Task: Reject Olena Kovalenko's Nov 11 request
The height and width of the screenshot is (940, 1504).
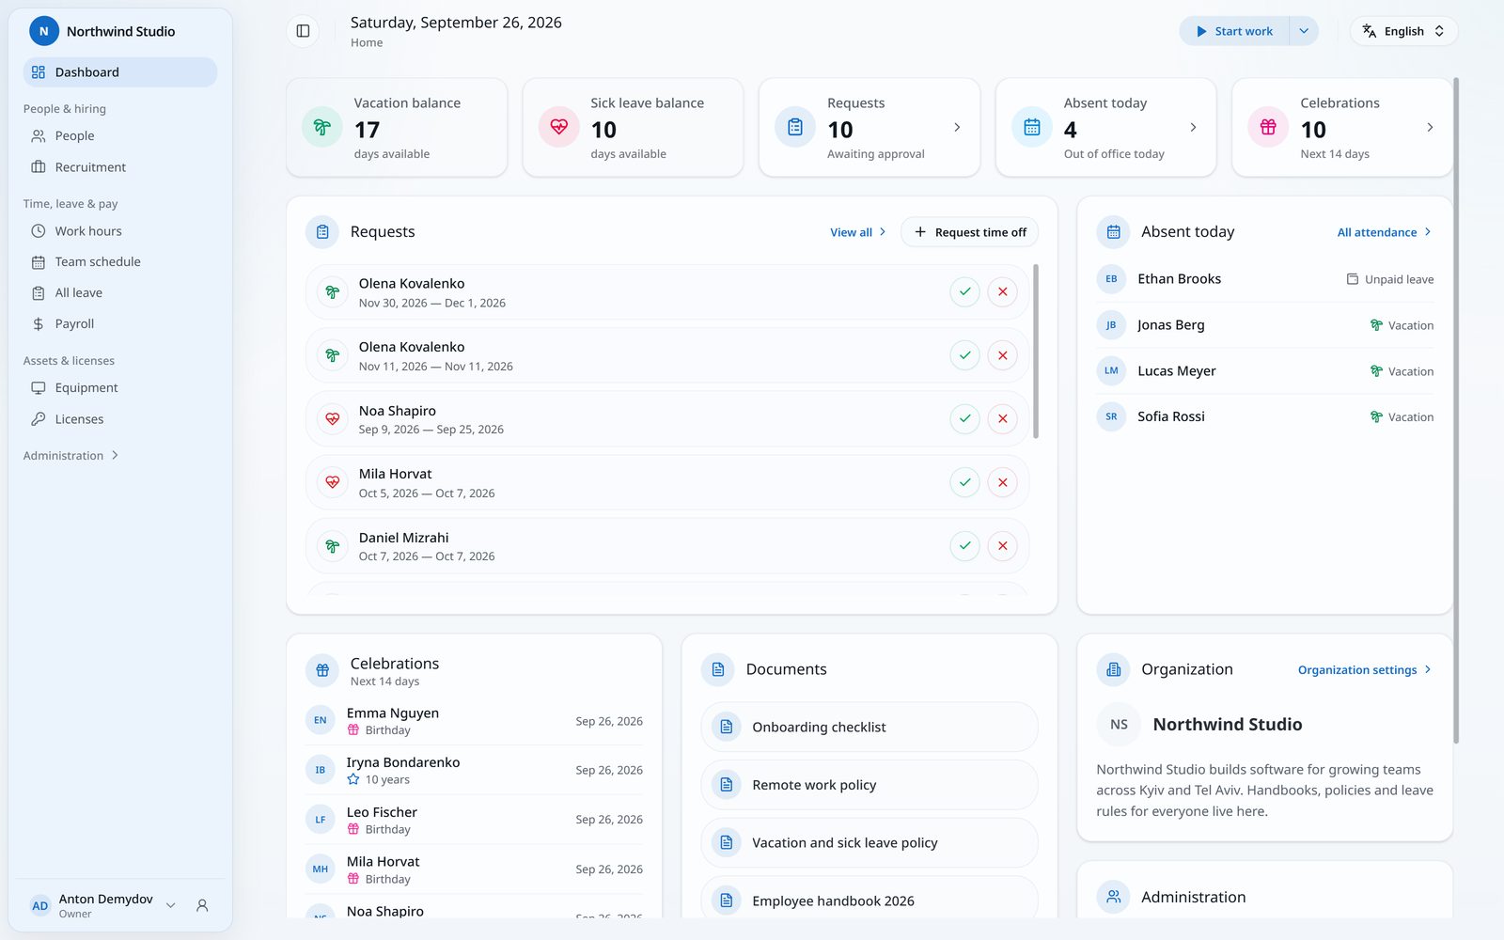Action: pyautogui.click(x=1002, y=355)
